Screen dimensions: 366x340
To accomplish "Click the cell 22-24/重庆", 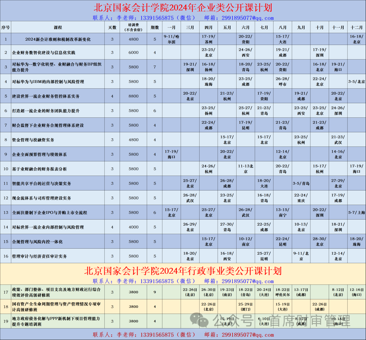I will [301, 198].
